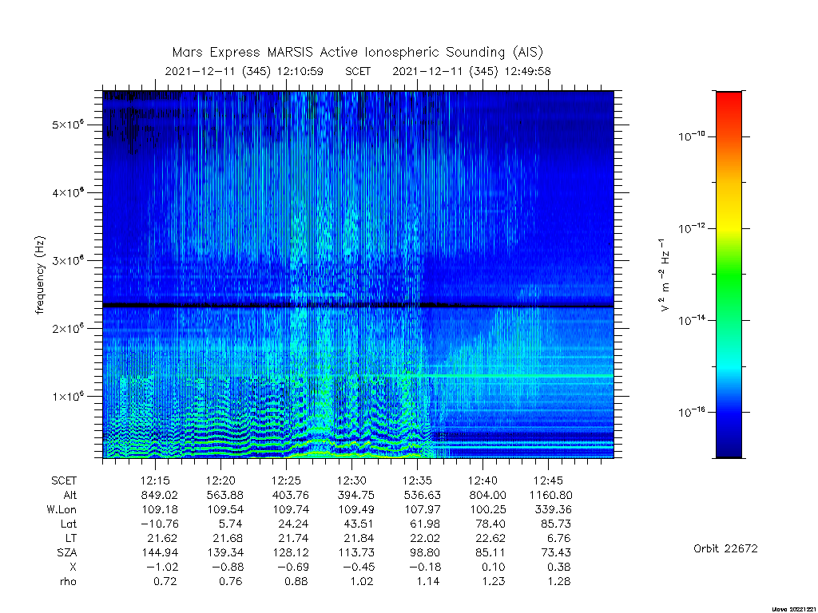
Task: Click the plot title mentioning MARSIS Active Ionospheric Sounding
Action: tap(357, 52)
